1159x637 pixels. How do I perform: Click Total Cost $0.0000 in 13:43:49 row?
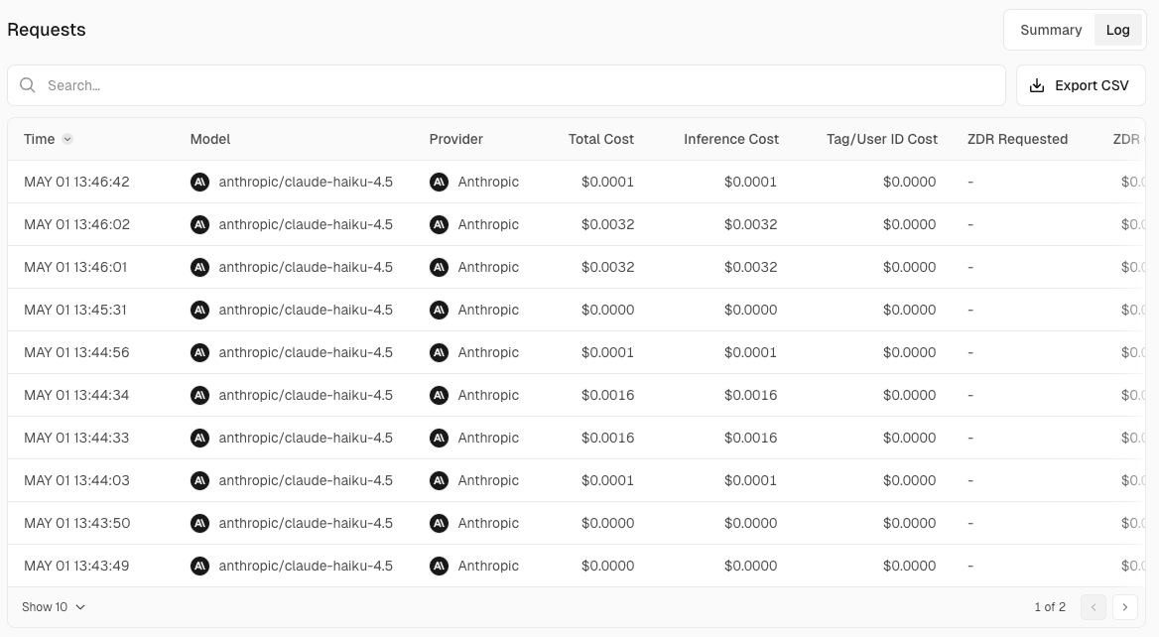[x=607, y=567]
